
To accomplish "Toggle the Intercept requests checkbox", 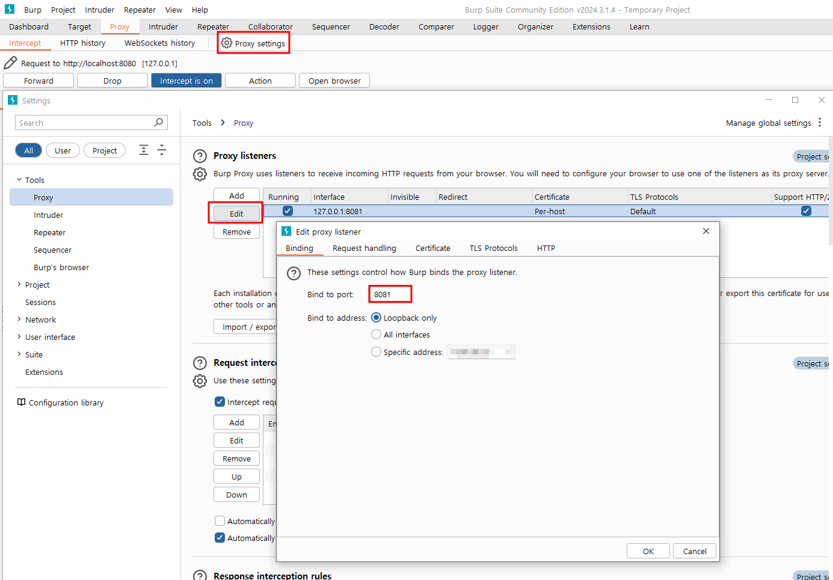I will click(x=220, y=401).
